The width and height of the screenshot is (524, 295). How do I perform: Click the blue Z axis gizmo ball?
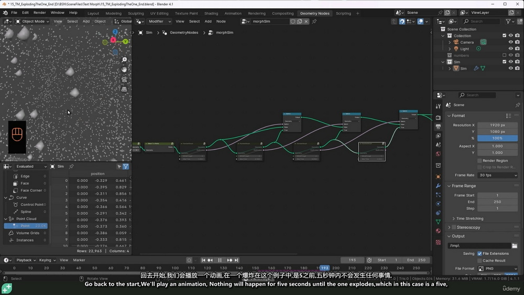(x=115, y=32)
